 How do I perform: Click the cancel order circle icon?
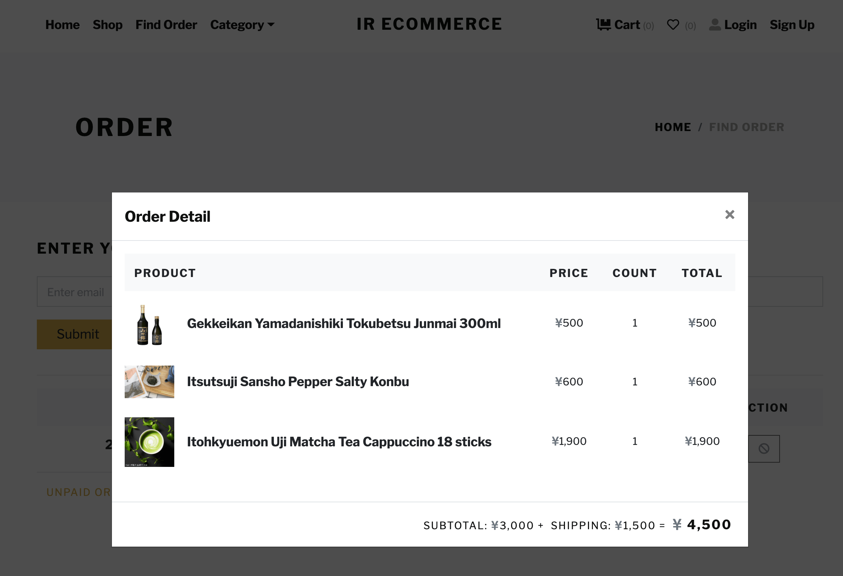pos(764,449)
